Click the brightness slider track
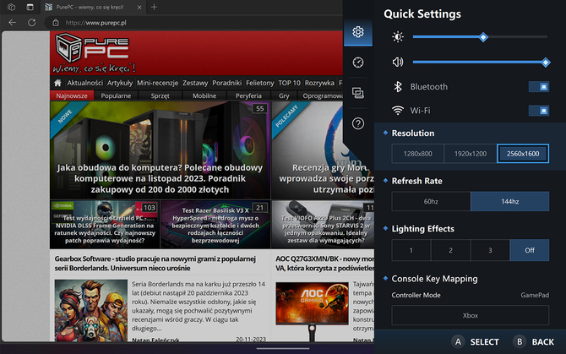The image size is (566, 354). coord(480,37)
